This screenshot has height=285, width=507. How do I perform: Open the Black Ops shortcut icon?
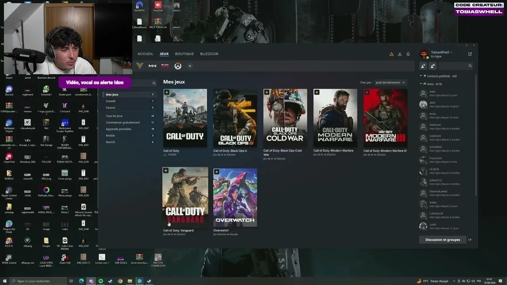[x=165, y=66]
